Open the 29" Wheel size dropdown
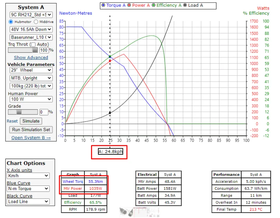Viewport: 280px width, 218px height. tap(31, 70)
